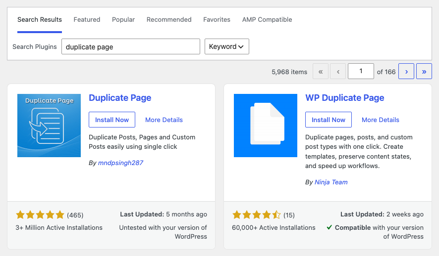
Task: Go to the next results page
Action: point(406,72)
